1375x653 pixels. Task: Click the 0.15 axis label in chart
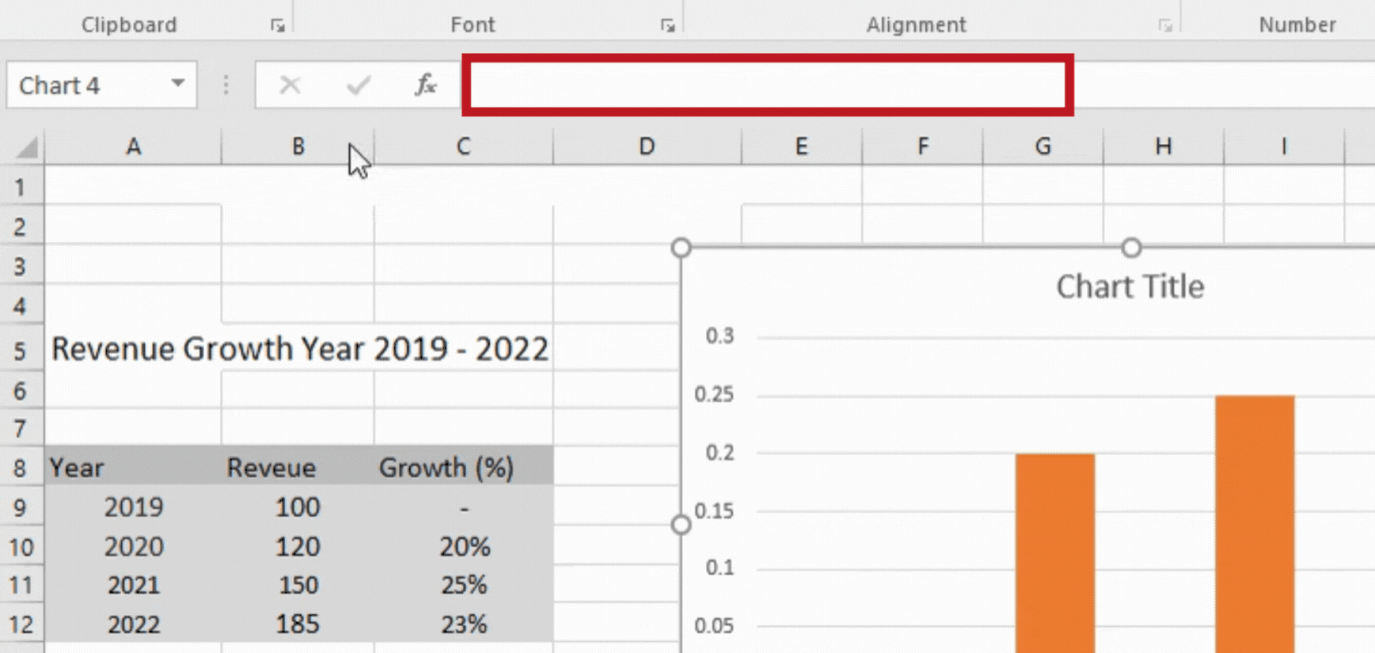(714, 511)
